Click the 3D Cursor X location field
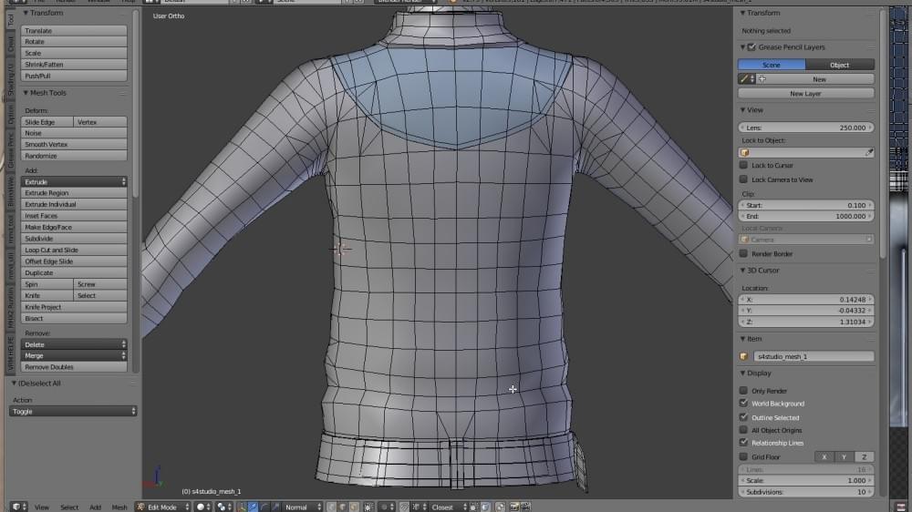 point(805,300)
